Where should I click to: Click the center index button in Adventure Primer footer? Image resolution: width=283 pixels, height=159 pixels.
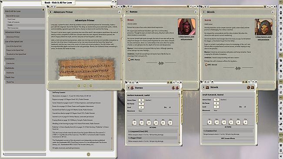click(85, 86)
